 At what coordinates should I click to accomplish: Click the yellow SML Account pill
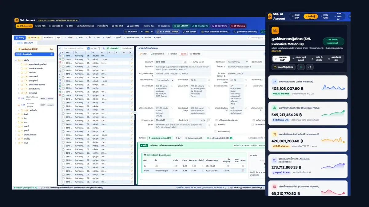tap(24, 26)
